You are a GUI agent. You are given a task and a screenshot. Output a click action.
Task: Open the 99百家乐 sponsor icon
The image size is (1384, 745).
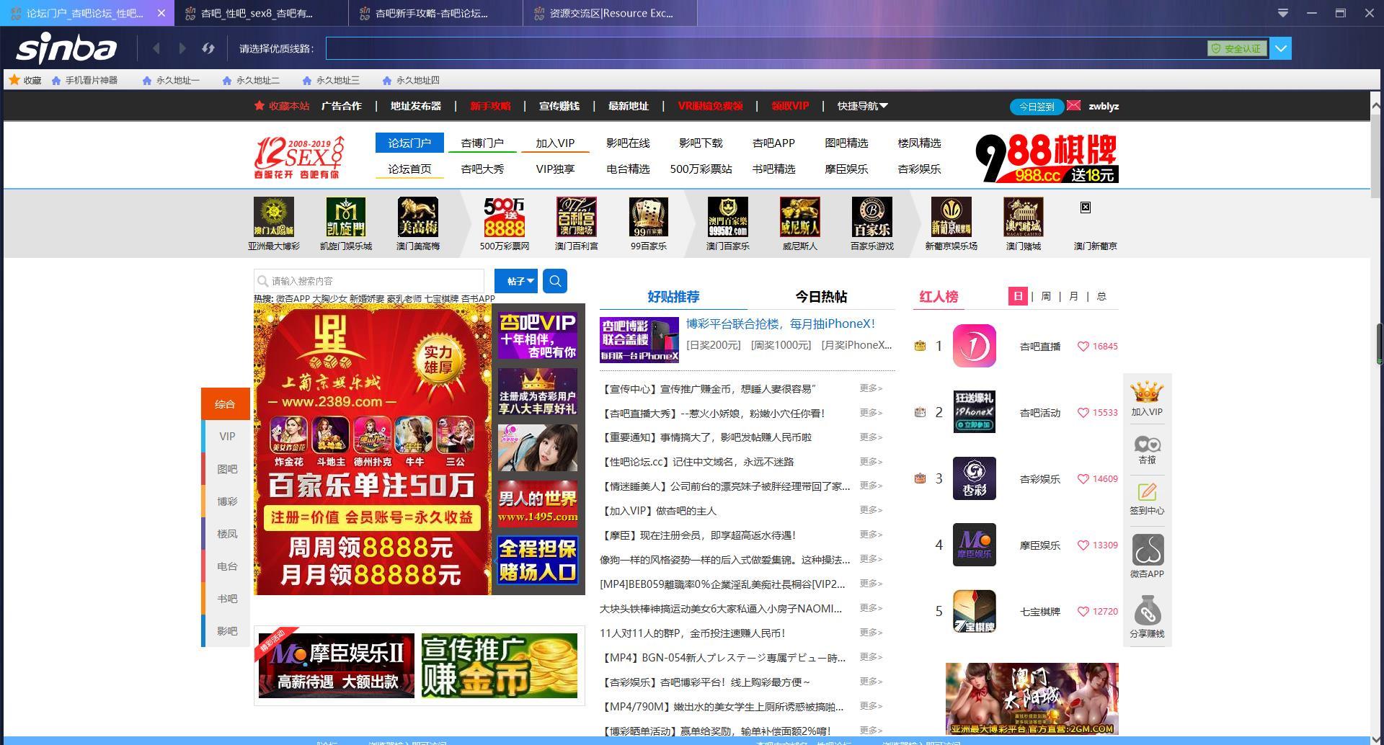tap(649, 217)
